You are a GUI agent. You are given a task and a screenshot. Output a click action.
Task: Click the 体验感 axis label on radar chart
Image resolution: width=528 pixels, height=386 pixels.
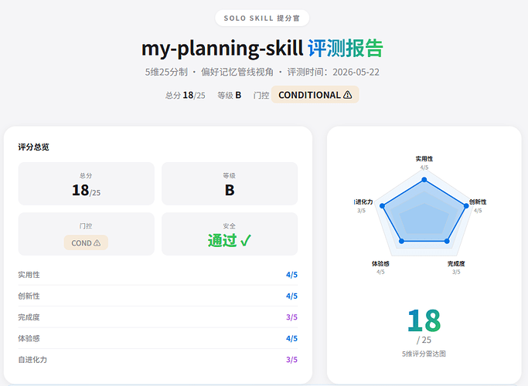380,263
